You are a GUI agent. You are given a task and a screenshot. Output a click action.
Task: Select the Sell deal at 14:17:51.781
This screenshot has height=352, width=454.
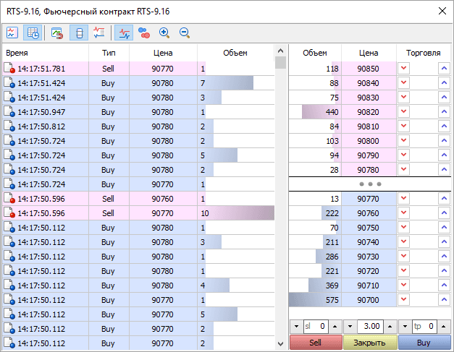click(x=138, y=69)
